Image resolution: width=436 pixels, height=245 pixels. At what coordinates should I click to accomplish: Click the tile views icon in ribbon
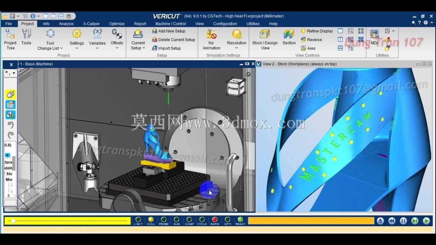click(361, 31)
